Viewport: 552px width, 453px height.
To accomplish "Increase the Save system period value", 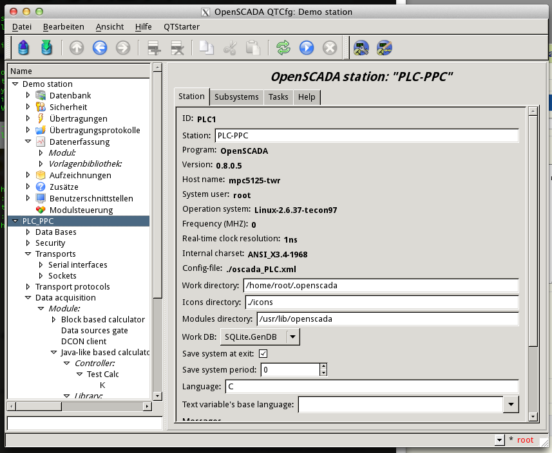I will (323, 367).
